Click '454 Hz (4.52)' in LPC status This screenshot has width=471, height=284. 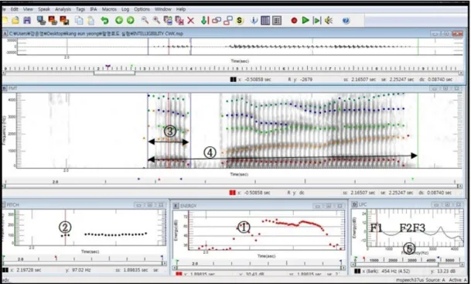396,271
